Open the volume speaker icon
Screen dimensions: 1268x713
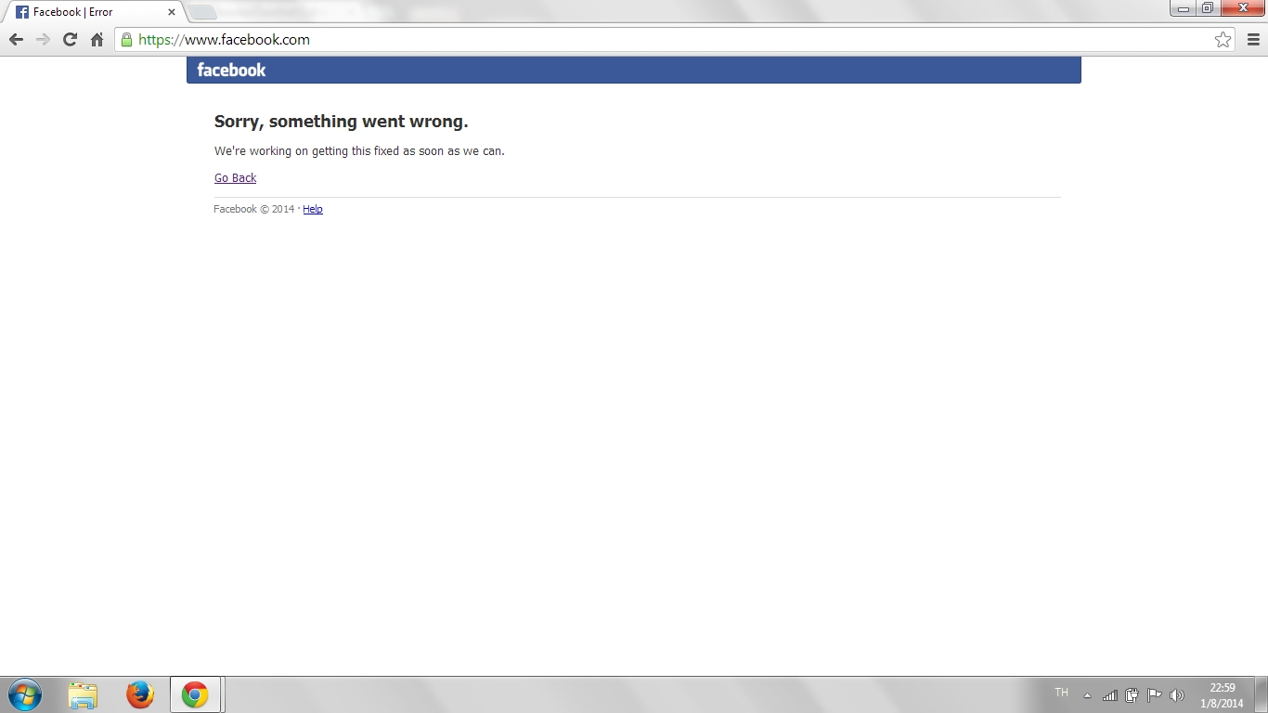(x=1177, y=695)
